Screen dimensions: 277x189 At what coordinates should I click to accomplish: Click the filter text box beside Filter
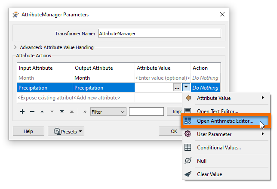(146, 112)
